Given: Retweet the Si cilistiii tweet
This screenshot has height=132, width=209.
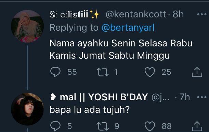Looking at the screenshot, I should [103, 72].
